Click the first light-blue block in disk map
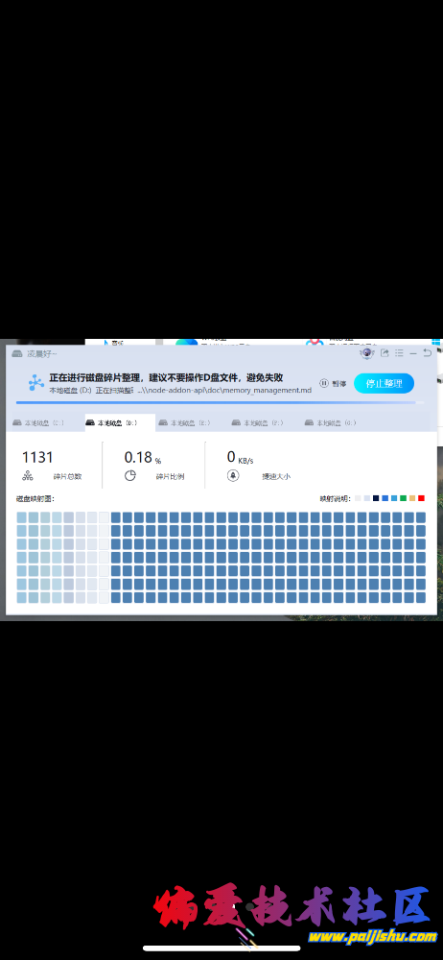443x960 pixels. coord(21,517)
